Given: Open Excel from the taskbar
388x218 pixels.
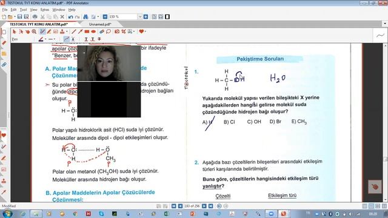Looking at the screenshot, I should point(167,214).
